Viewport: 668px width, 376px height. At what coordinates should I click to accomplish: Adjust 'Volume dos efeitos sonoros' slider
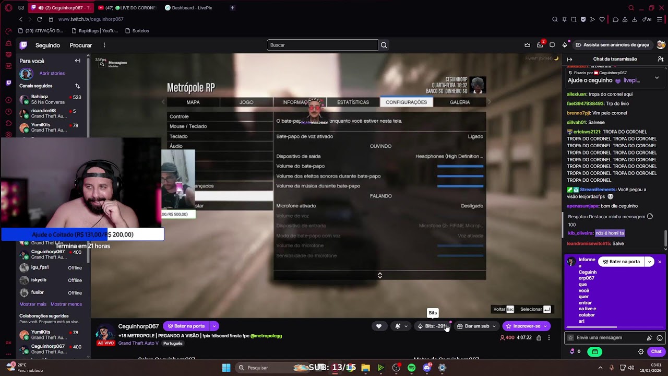coord(460,176)
